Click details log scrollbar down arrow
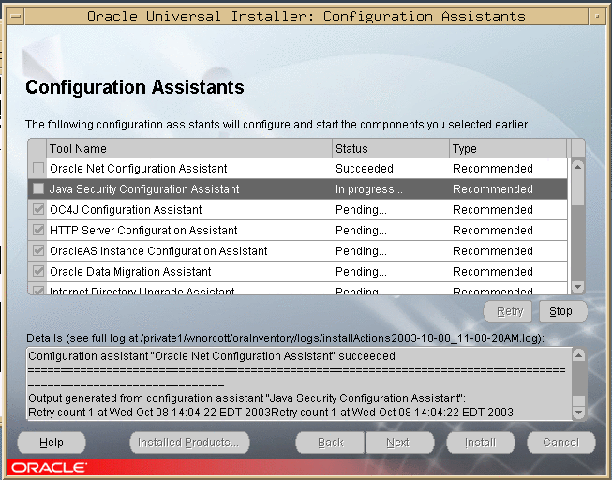 pyautogui.click(x=578, y=412)
